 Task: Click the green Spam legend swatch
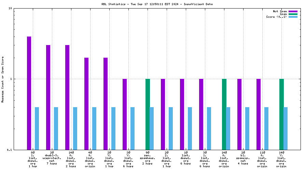click(293, 14)
